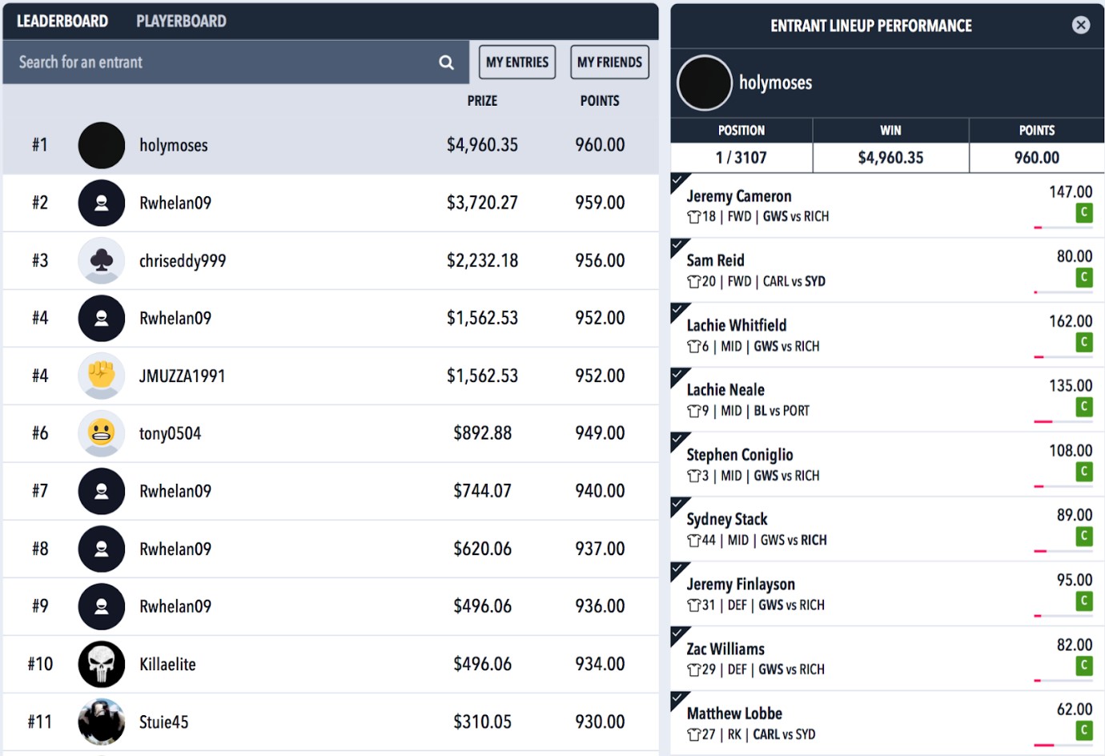Click checkmark corner on Zac Williams card

pyautogui.click(x=679, y=634)
